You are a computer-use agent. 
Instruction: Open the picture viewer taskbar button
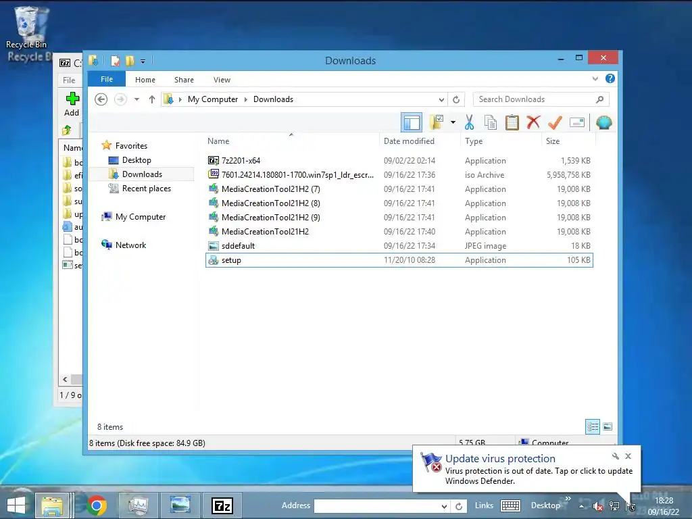point(180,505)
